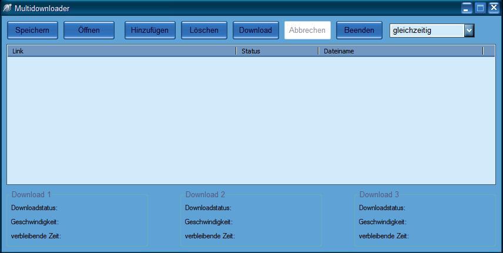Image resolution: width=503 pixels, height=253 pixels.
Task: Click the gleichzeitig combo box text
Action: tap(427, 31)
